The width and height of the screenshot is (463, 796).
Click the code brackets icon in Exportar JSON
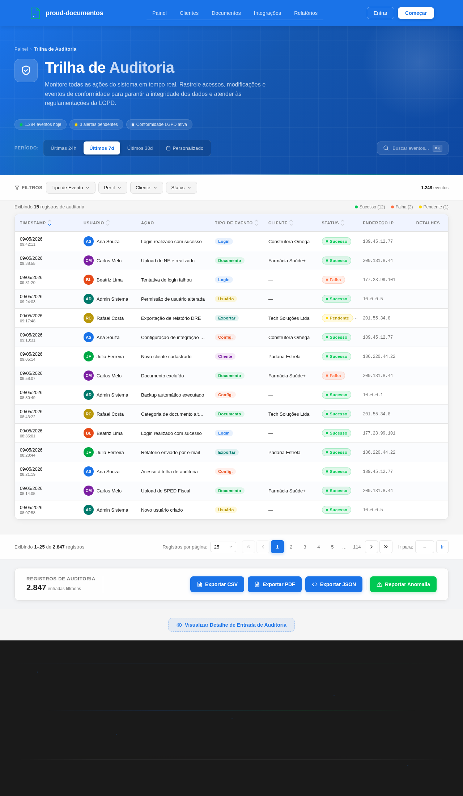point(315,584)
